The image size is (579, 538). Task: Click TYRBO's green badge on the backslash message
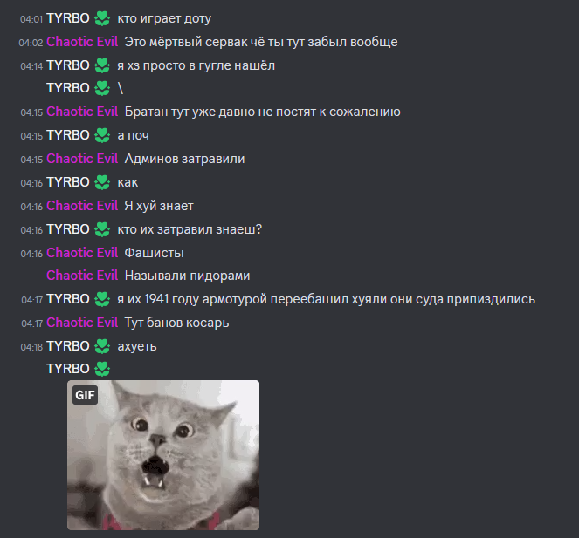click(x=102, y=88)
